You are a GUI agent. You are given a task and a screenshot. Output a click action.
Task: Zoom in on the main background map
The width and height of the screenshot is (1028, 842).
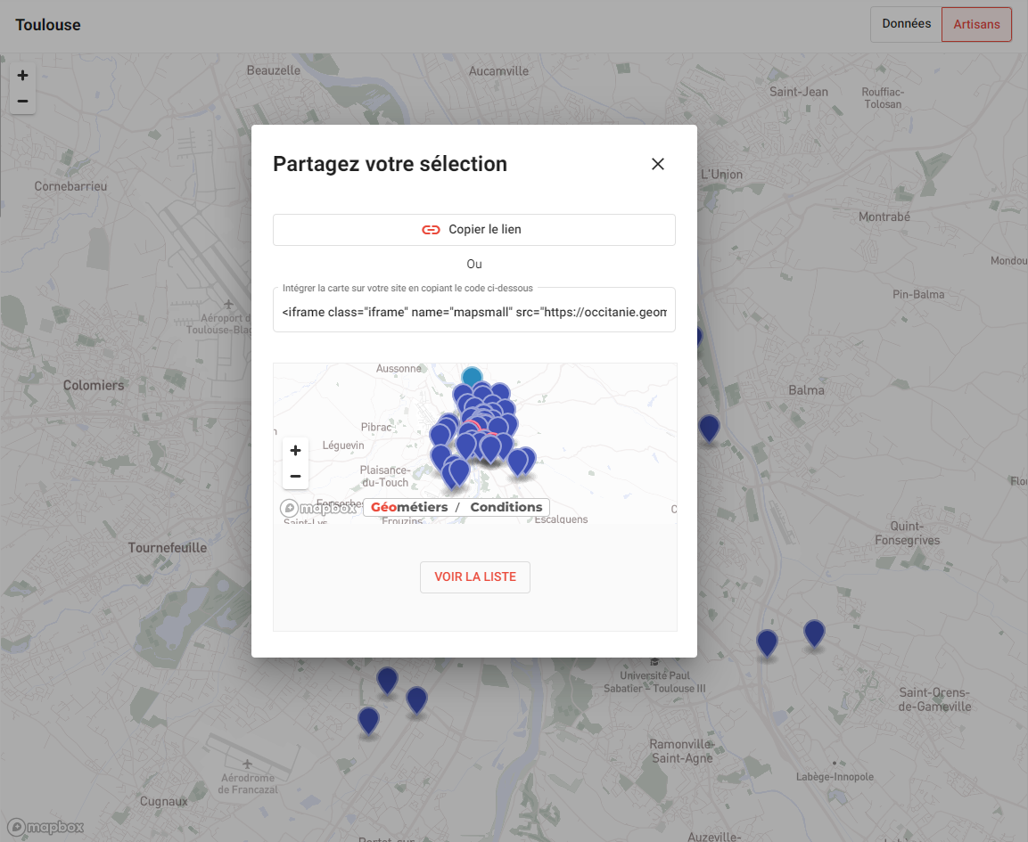tap(23, 76)
